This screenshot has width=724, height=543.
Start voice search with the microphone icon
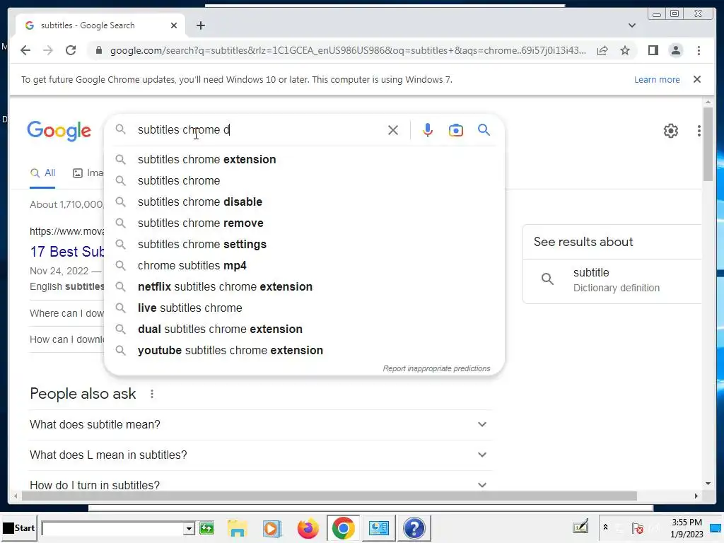[x=428, y=130]
